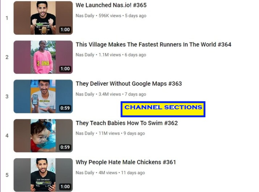The width and height of the screenshot is (259, 192).
Task: Open the Nas Daily channel from video #362
Action: coord(85,133)
